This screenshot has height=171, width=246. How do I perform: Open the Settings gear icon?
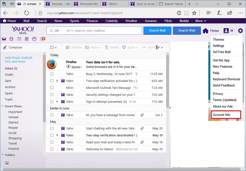[x=240, y=30]
